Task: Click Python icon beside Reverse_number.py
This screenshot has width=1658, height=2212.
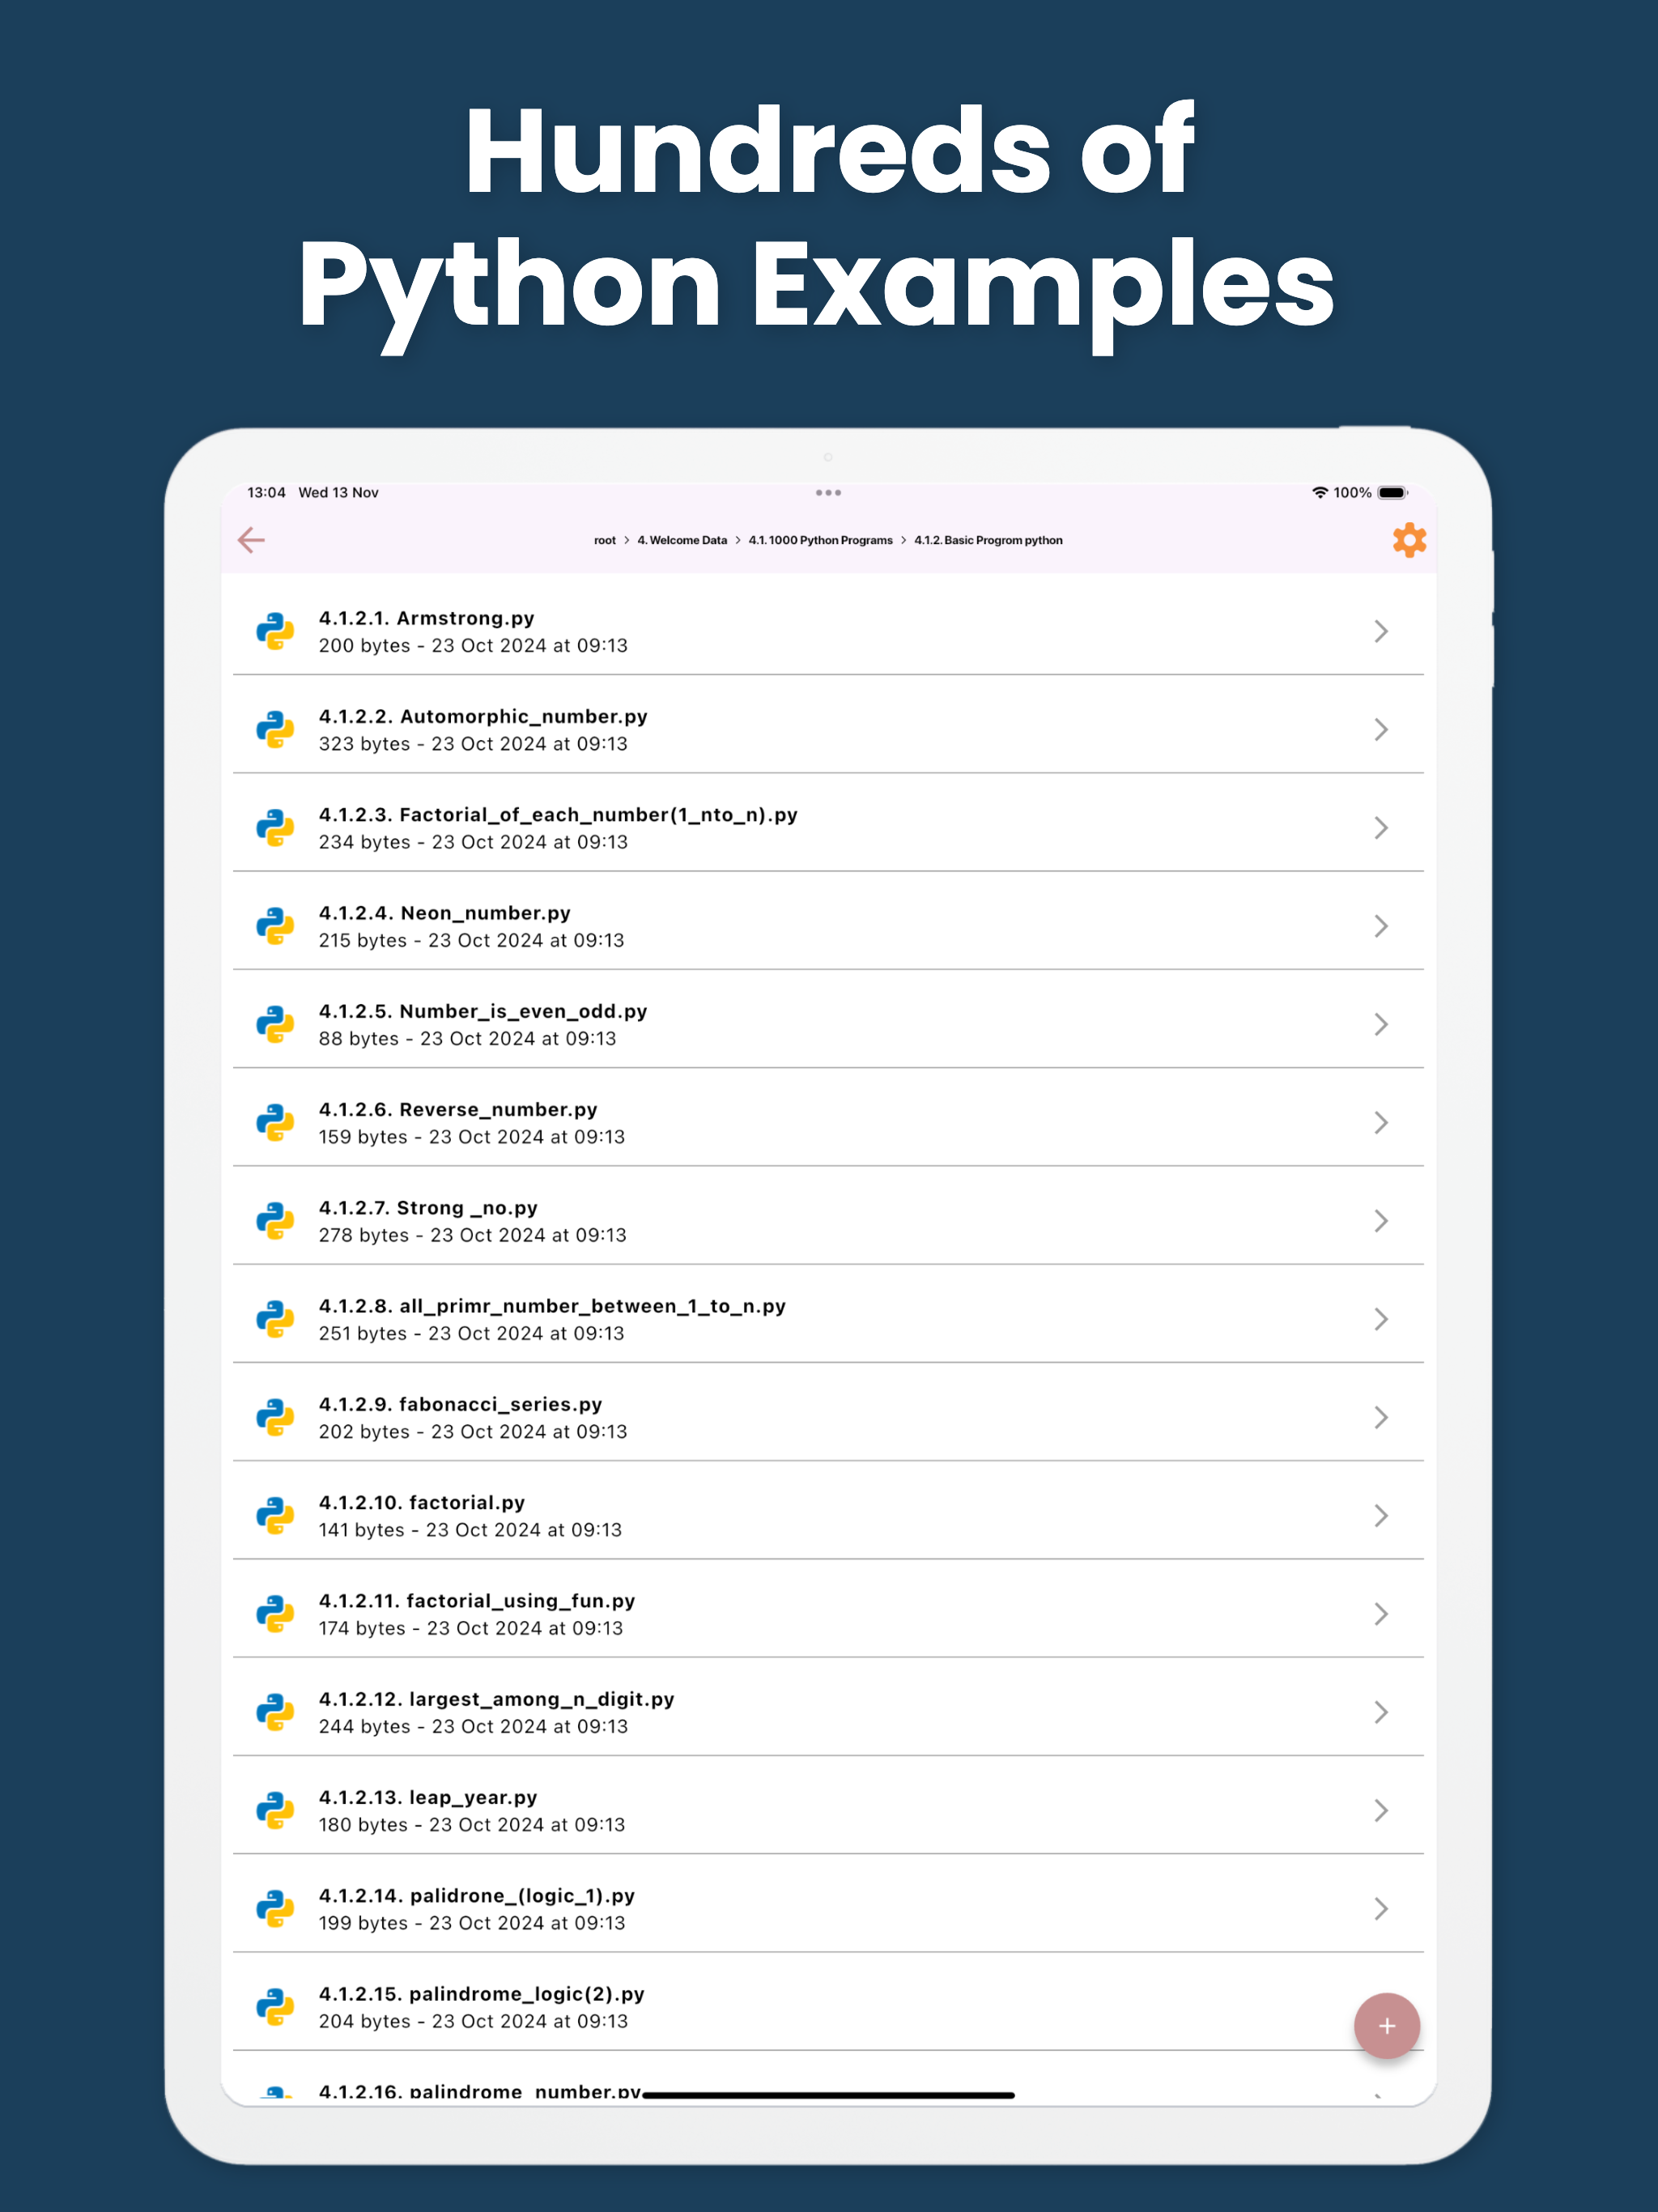Action: pos(275,1123)
